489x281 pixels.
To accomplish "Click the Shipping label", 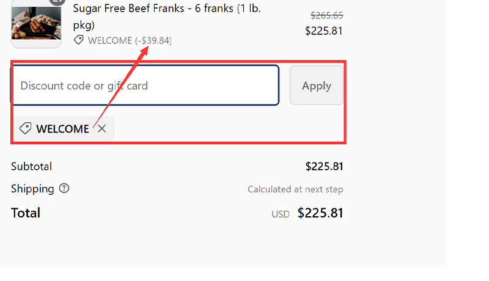I will [32, 189].
